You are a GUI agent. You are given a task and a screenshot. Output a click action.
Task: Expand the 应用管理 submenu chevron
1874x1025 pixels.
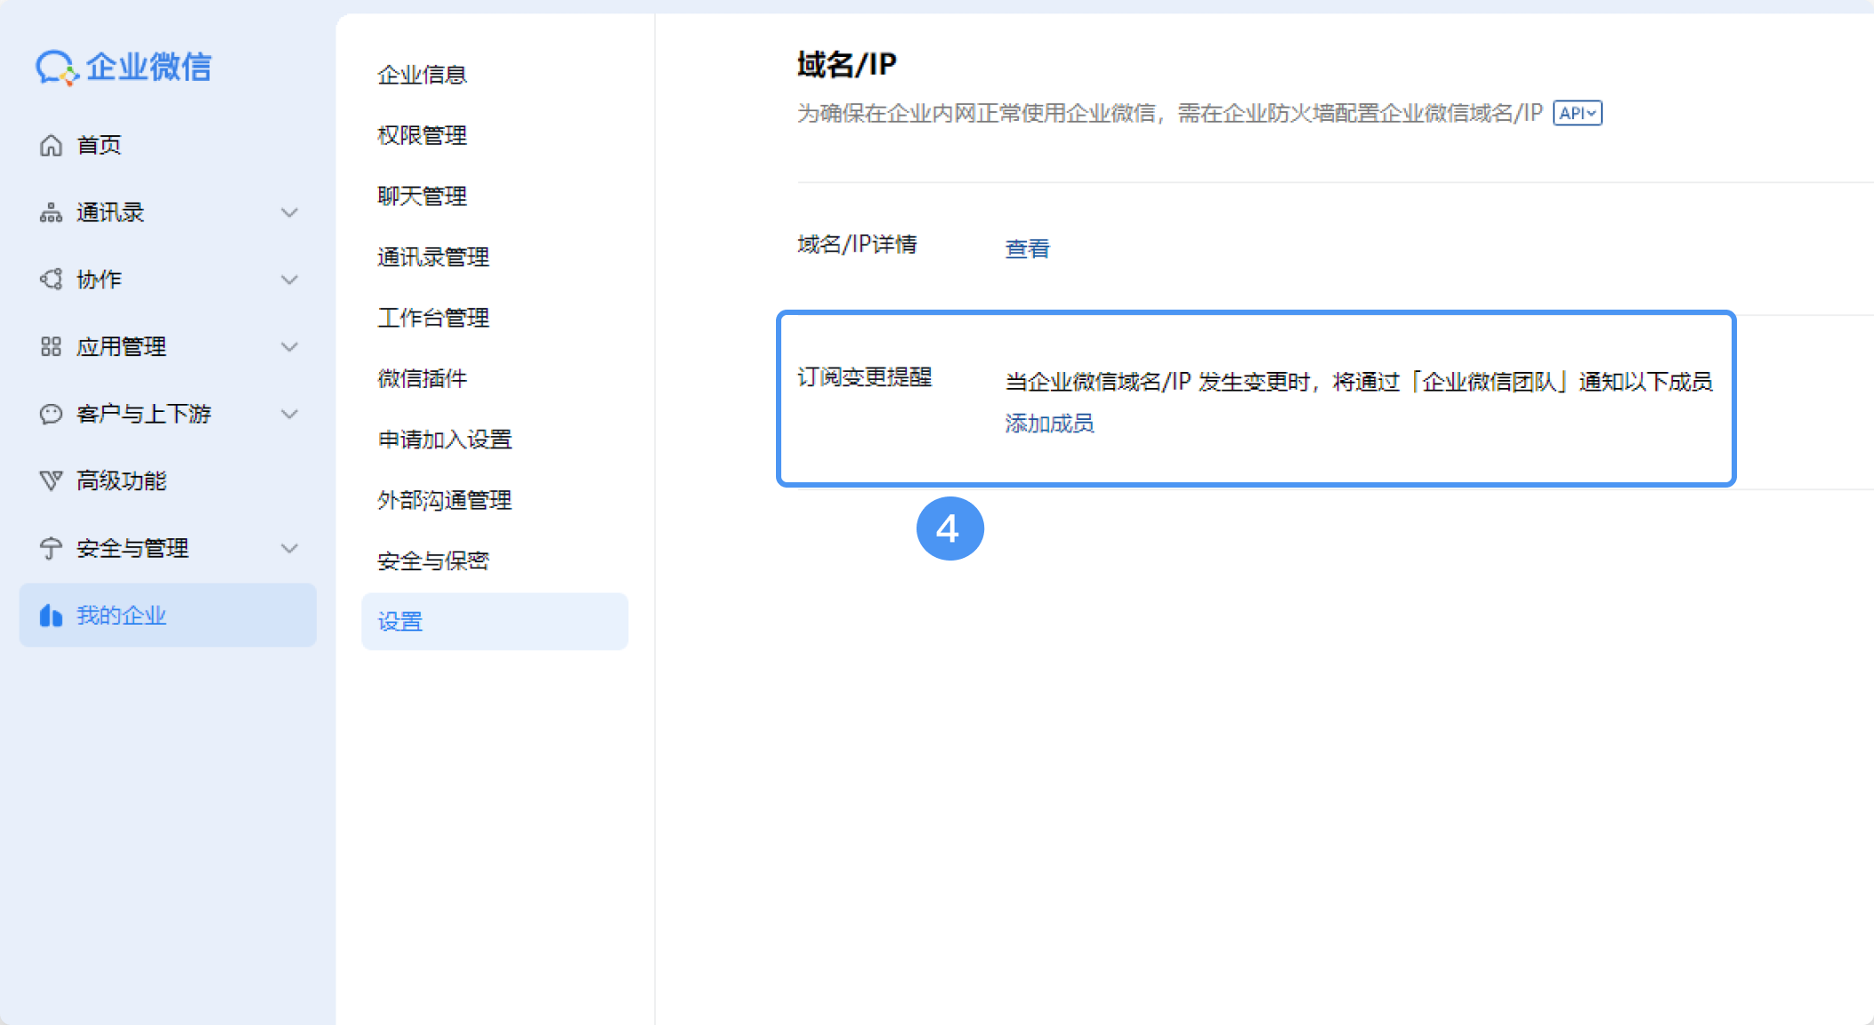tap(289, 347)
